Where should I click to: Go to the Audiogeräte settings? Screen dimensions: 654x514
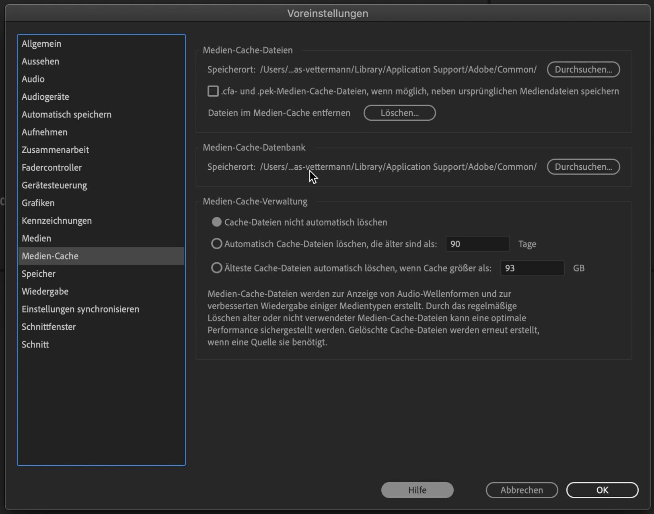45,97
